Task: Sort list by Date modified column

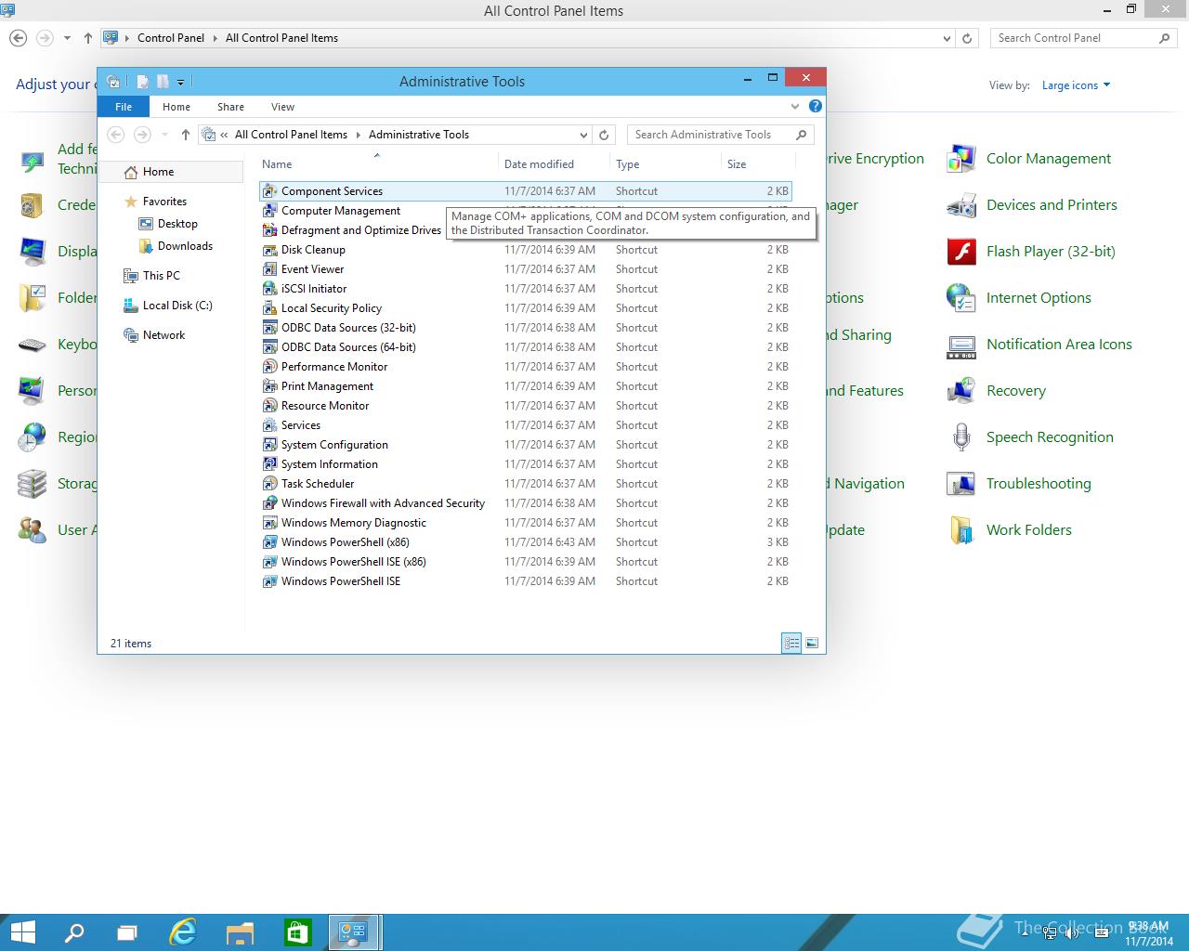Action: point(555,164)
